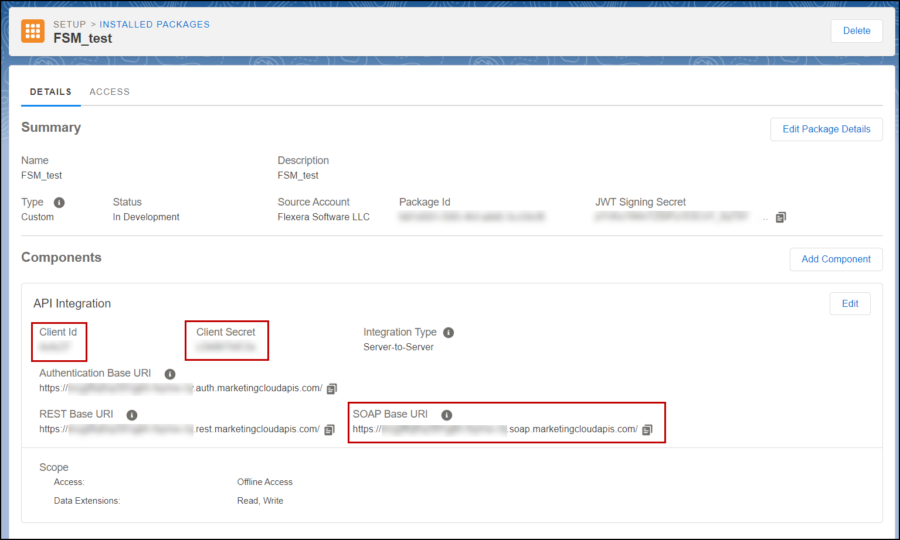Image resolution: width=900 pixels, height=540 pixels.
Task: Click the REST Base URI info icon
Action: point(132,415)
